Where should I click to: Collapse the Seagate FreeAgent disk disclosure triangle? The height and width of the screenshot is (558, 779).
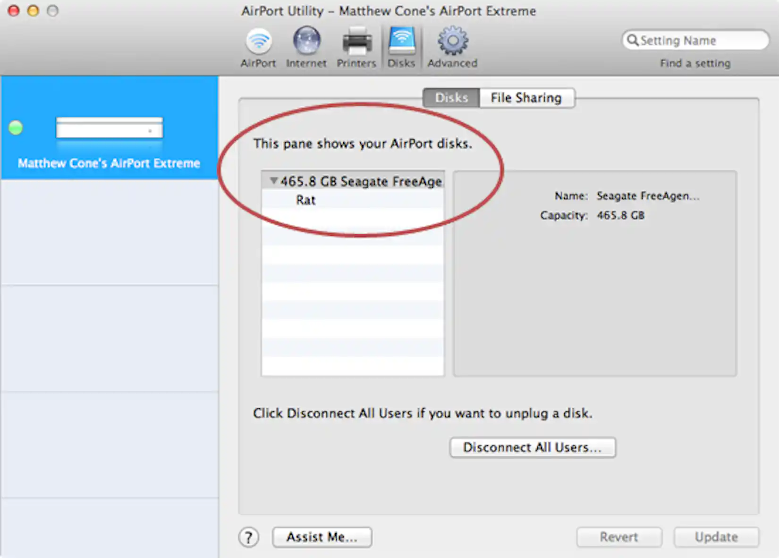[x=273, y=181]
